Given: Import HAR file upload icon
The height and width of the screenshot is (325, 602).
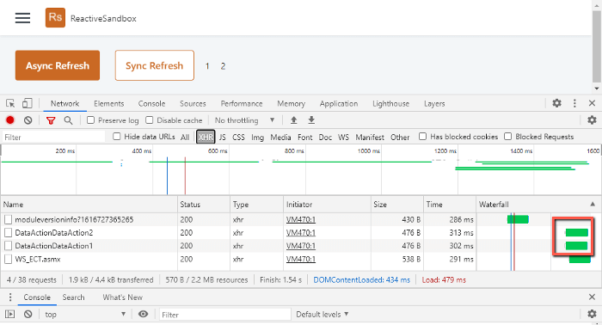Looking at the screenshot, I should coord(294,120).
